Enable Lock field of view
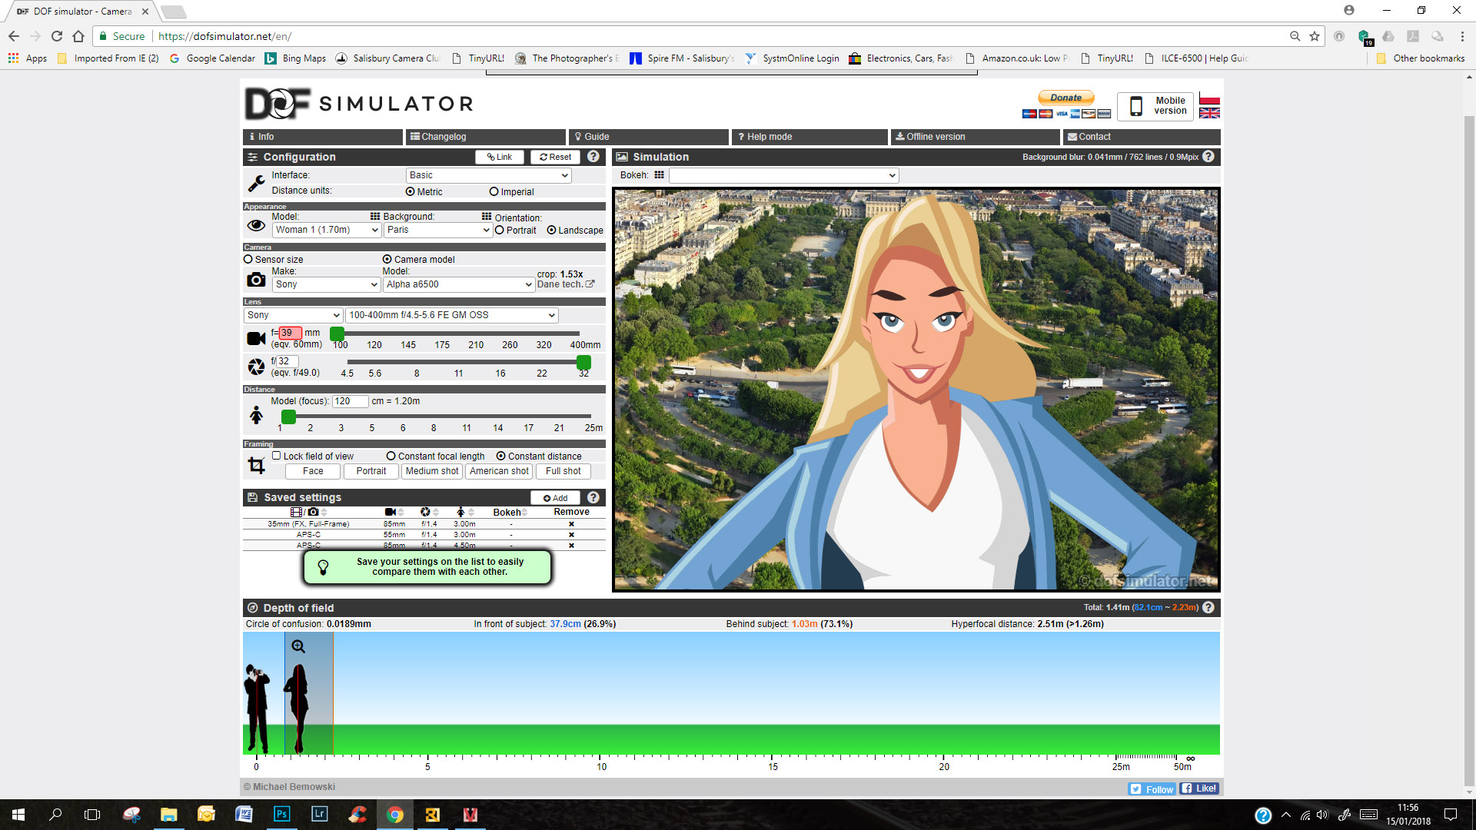This screenshot has height=830, width=1476. click(x=277, y=456)
